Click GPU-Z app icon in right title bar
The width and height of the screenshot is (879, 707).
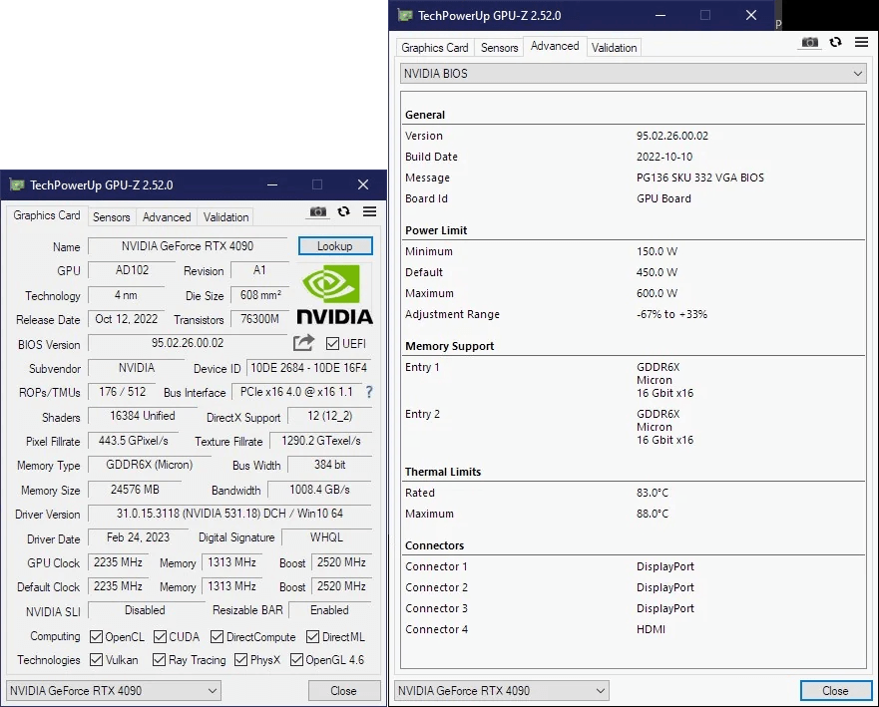coord(405,15)
